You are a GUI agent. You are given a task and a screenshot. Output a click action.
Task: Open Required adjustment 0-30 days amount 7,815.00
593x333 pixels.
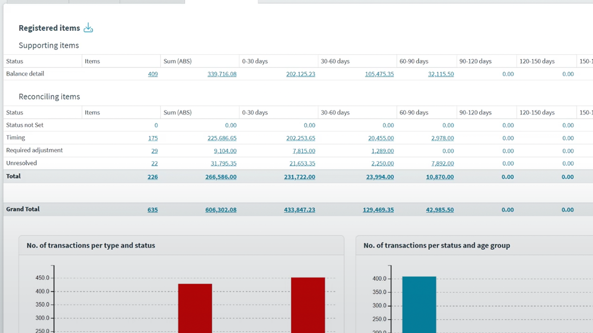tap(304, 151)
